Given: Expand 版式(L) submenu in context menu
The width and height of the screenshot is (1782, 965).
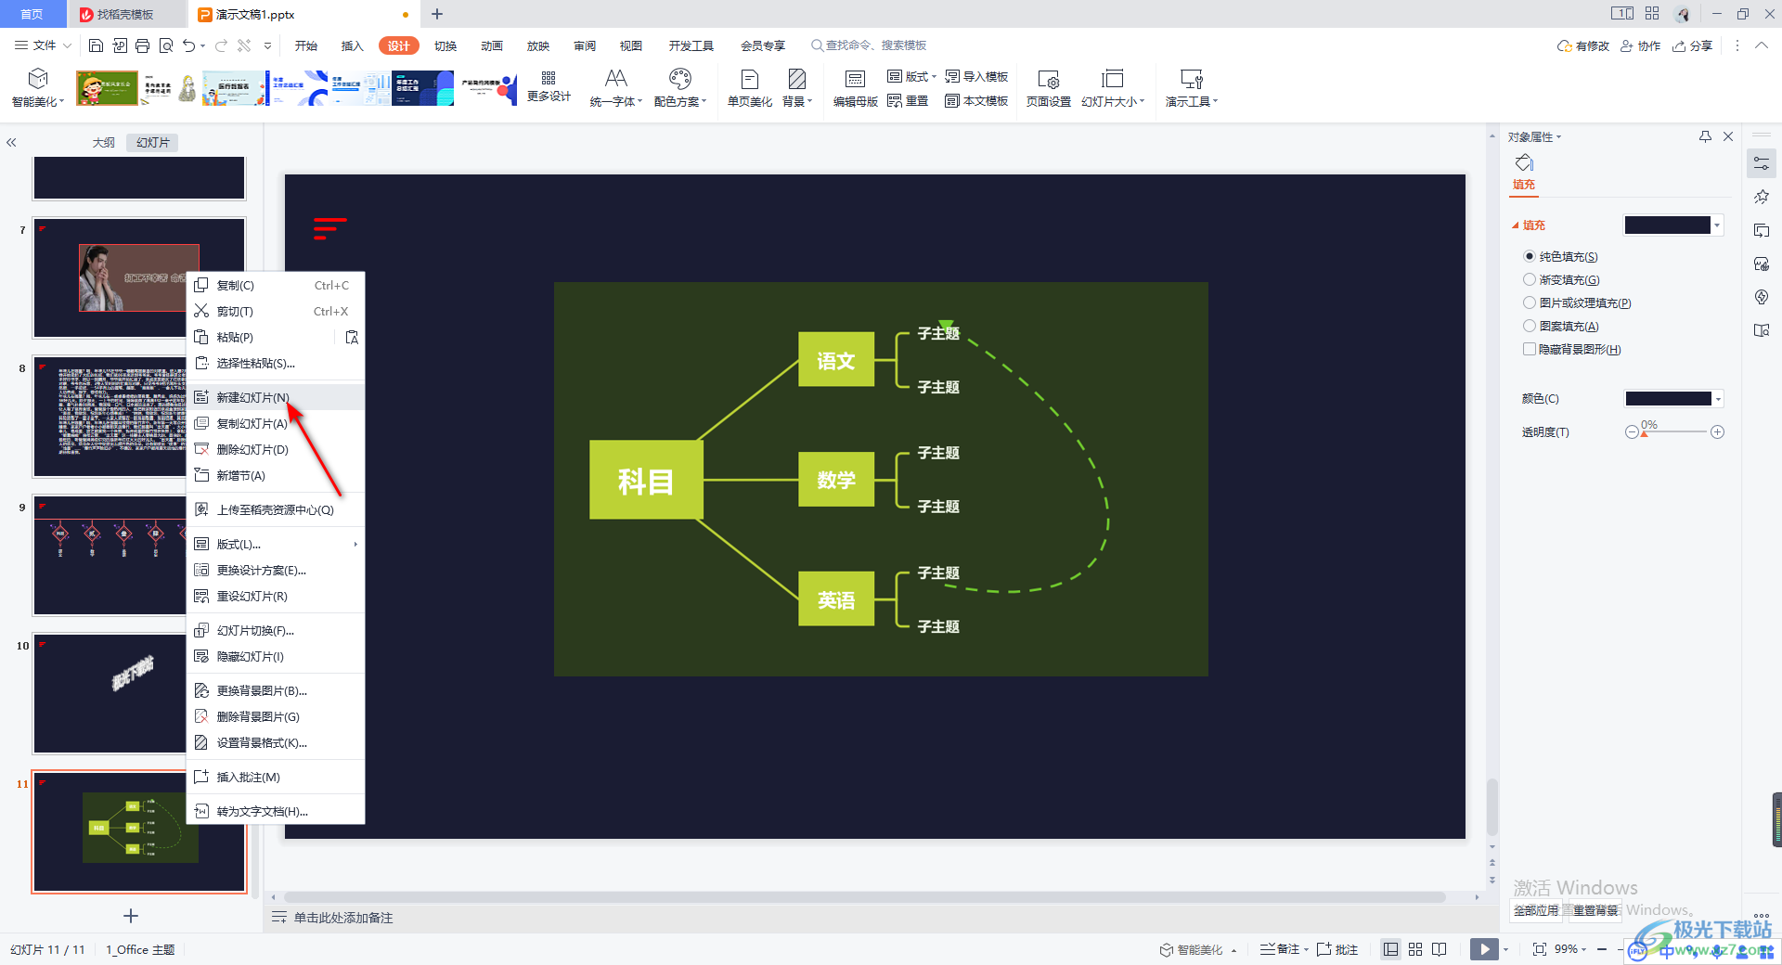Looking at the screenshot, I should (x=276, y=545).
